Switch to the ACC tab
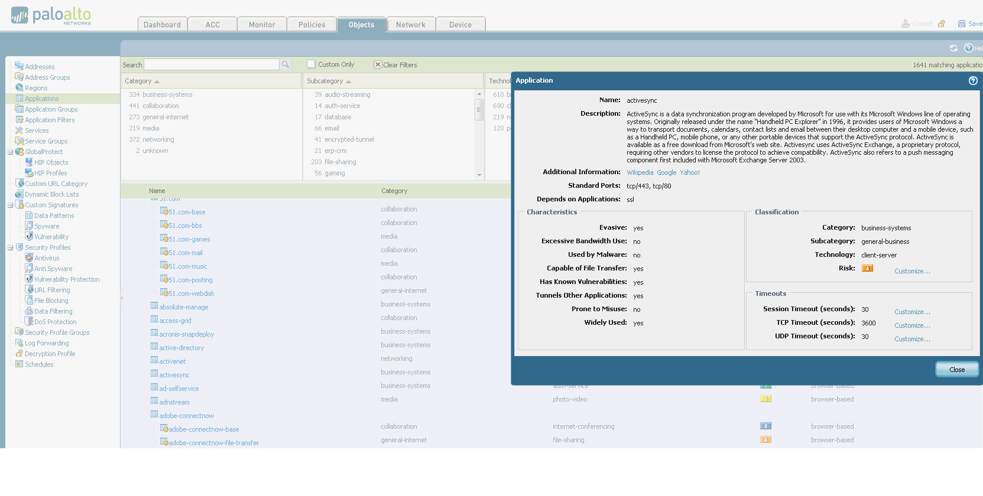The image size is (983, 496). 213,24
